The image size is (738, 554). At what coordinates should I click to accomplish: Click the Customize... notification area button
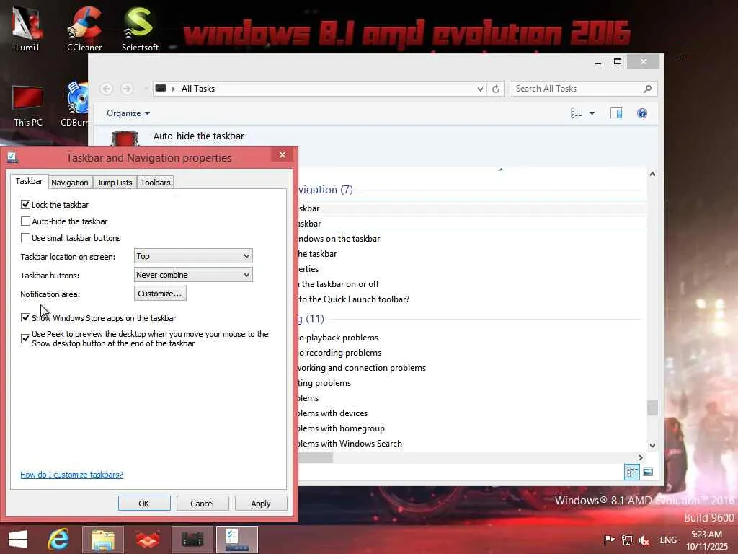pyautogui.click(x=160, y=294)
